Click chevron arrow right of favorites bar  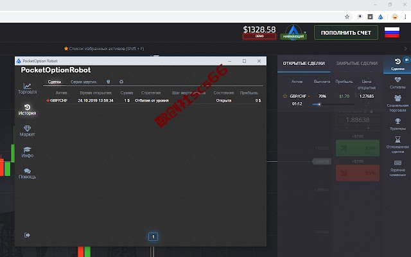405,49
